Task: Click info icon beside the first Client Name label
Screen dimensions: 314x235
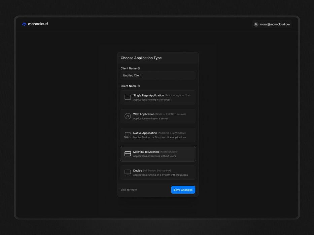Action: (x=139, y=68)
